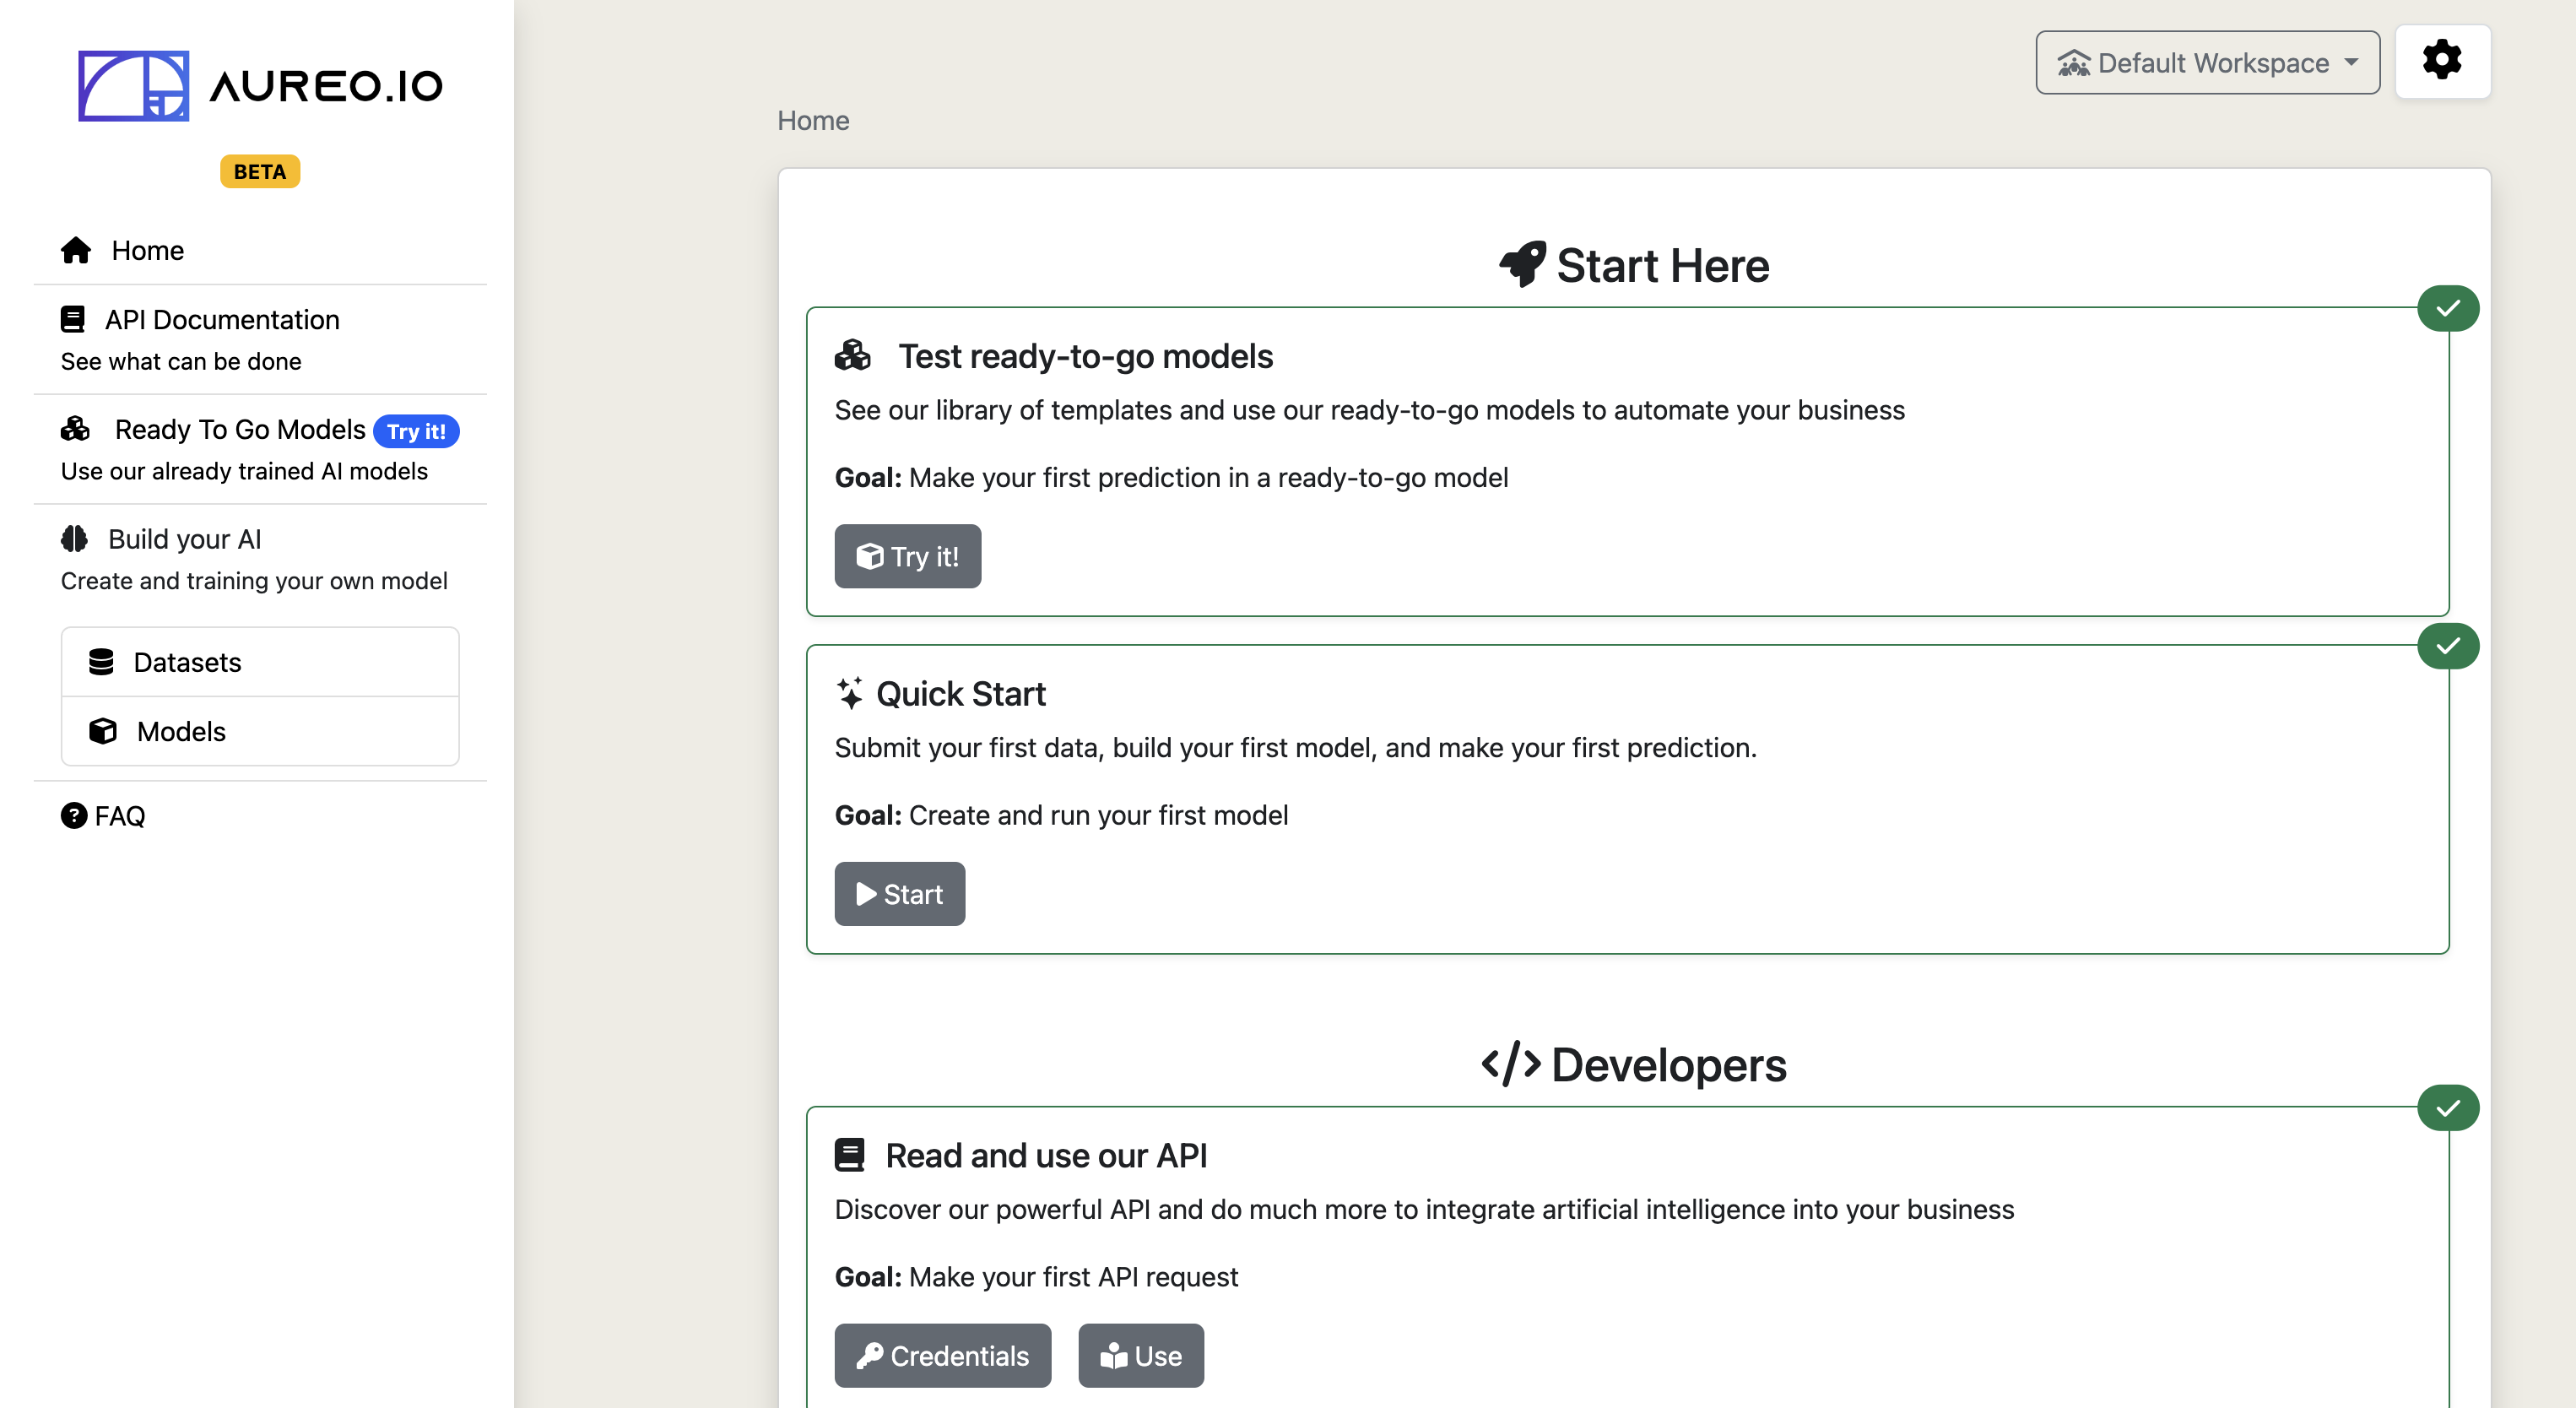Image resolution: width=2576 pixels, height=1408 pixels.
Task: Click the Home breadcrumb text
Action: [813, 120]
